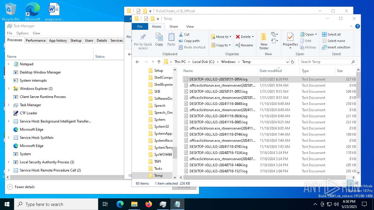This screenshot has height=210, width=374.
Task: Select Desktop Window Manager process
Action: point(40,72)
